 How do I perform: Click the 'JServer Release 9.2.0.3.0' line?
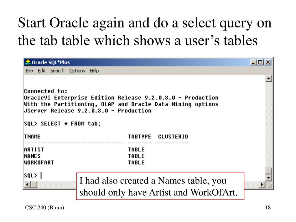[x=88, y=111]
